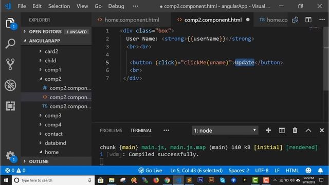Expand the child folder
This screenshot has width=329, height=185.
50,61
